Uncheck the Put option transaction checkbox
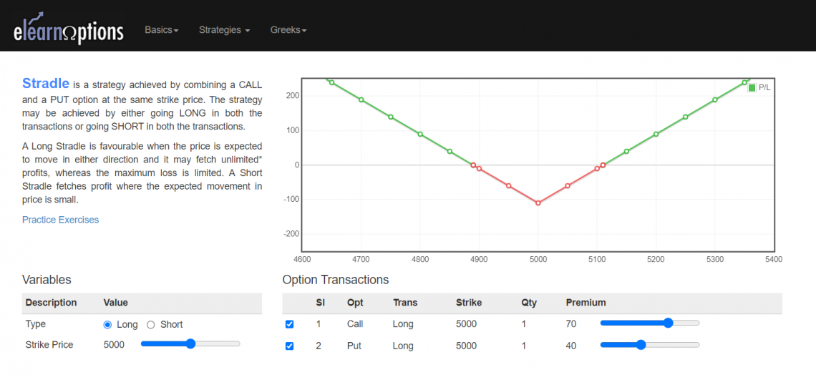816x380 pixels. point(289,346)
